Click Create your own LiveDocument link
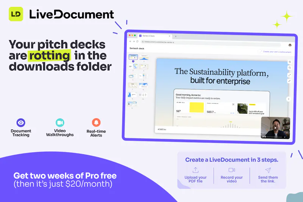The height and width of the screenshot is (202, 303). tap(276, 52)
